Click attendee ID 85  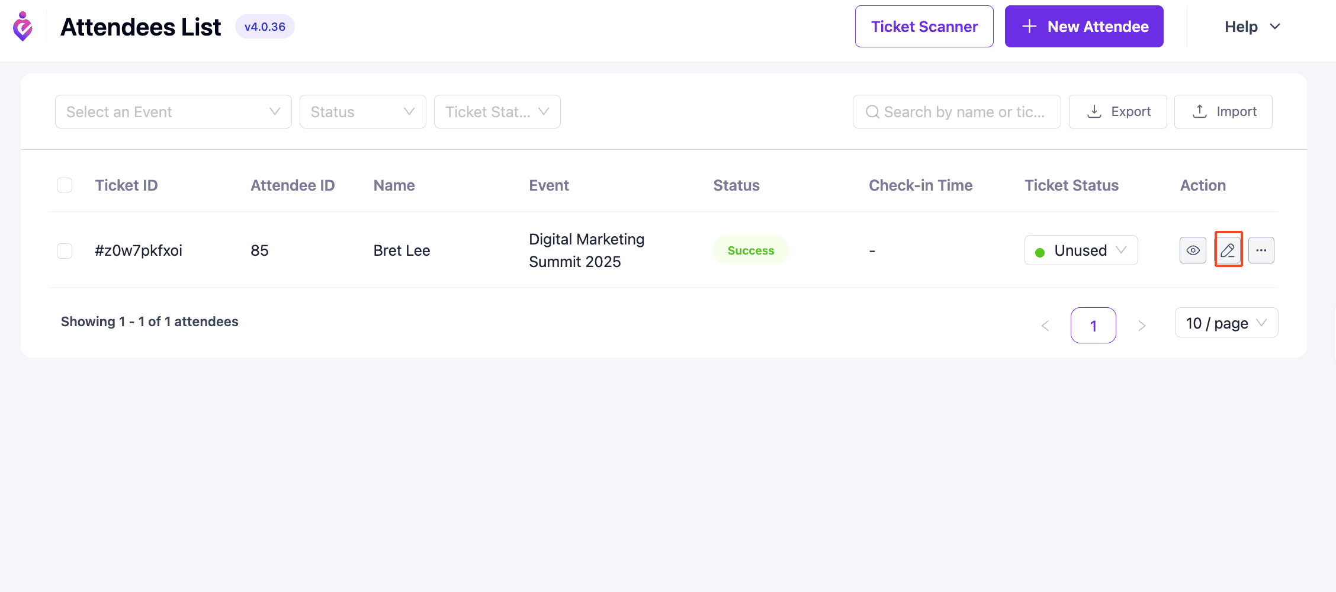click(x=259, y=250)
